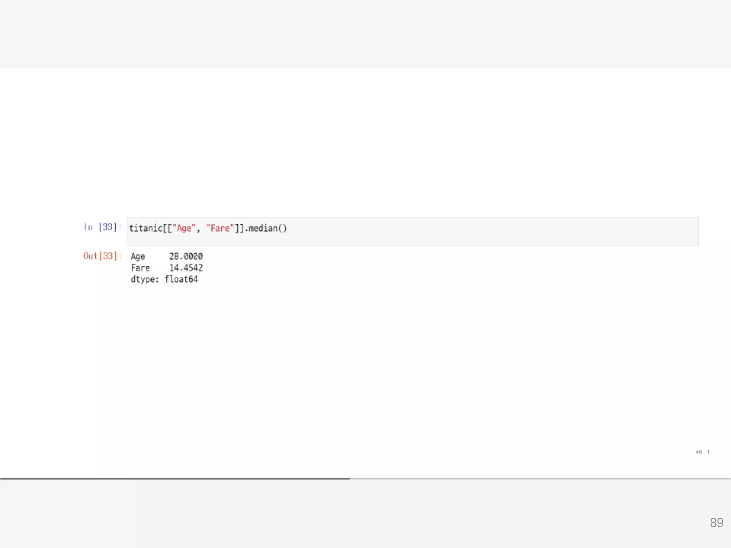Click the 28.0000 median value
The image size is (731, 548).
tap(186, 257)
